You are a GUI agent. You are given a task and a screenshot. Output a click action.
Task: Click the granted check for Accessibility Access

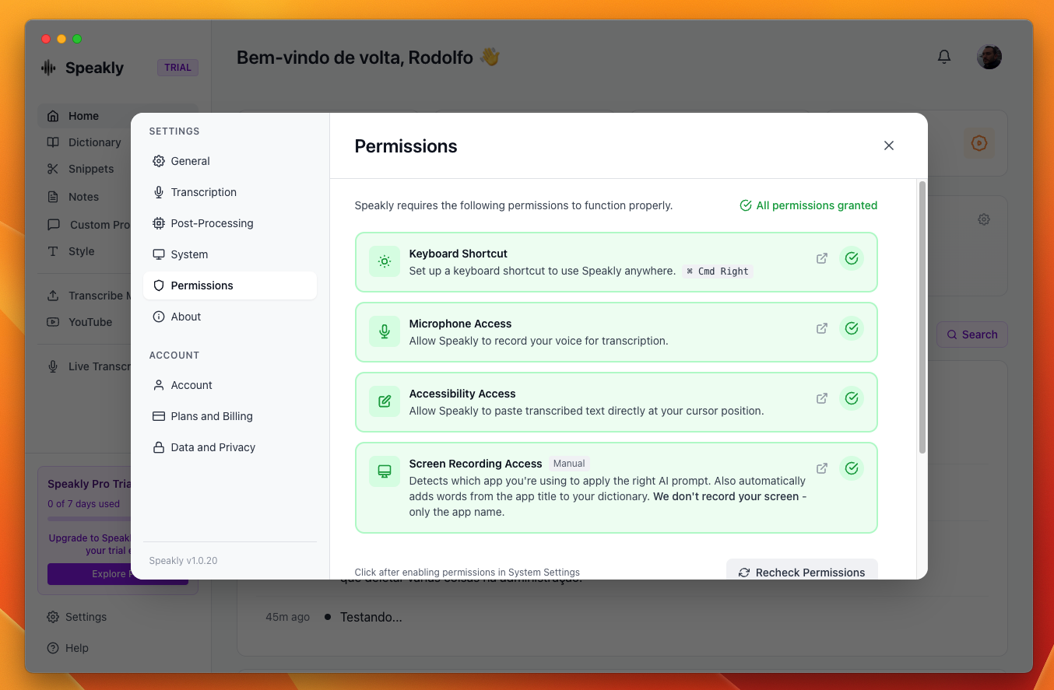coord(852,398)
